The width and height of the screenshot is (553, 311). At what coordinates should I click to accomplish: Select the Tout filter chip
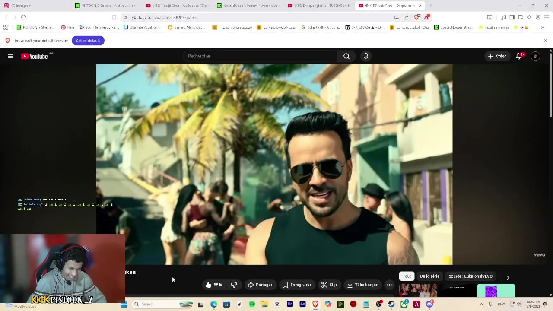pyautogui.click(x=407, y=276)
